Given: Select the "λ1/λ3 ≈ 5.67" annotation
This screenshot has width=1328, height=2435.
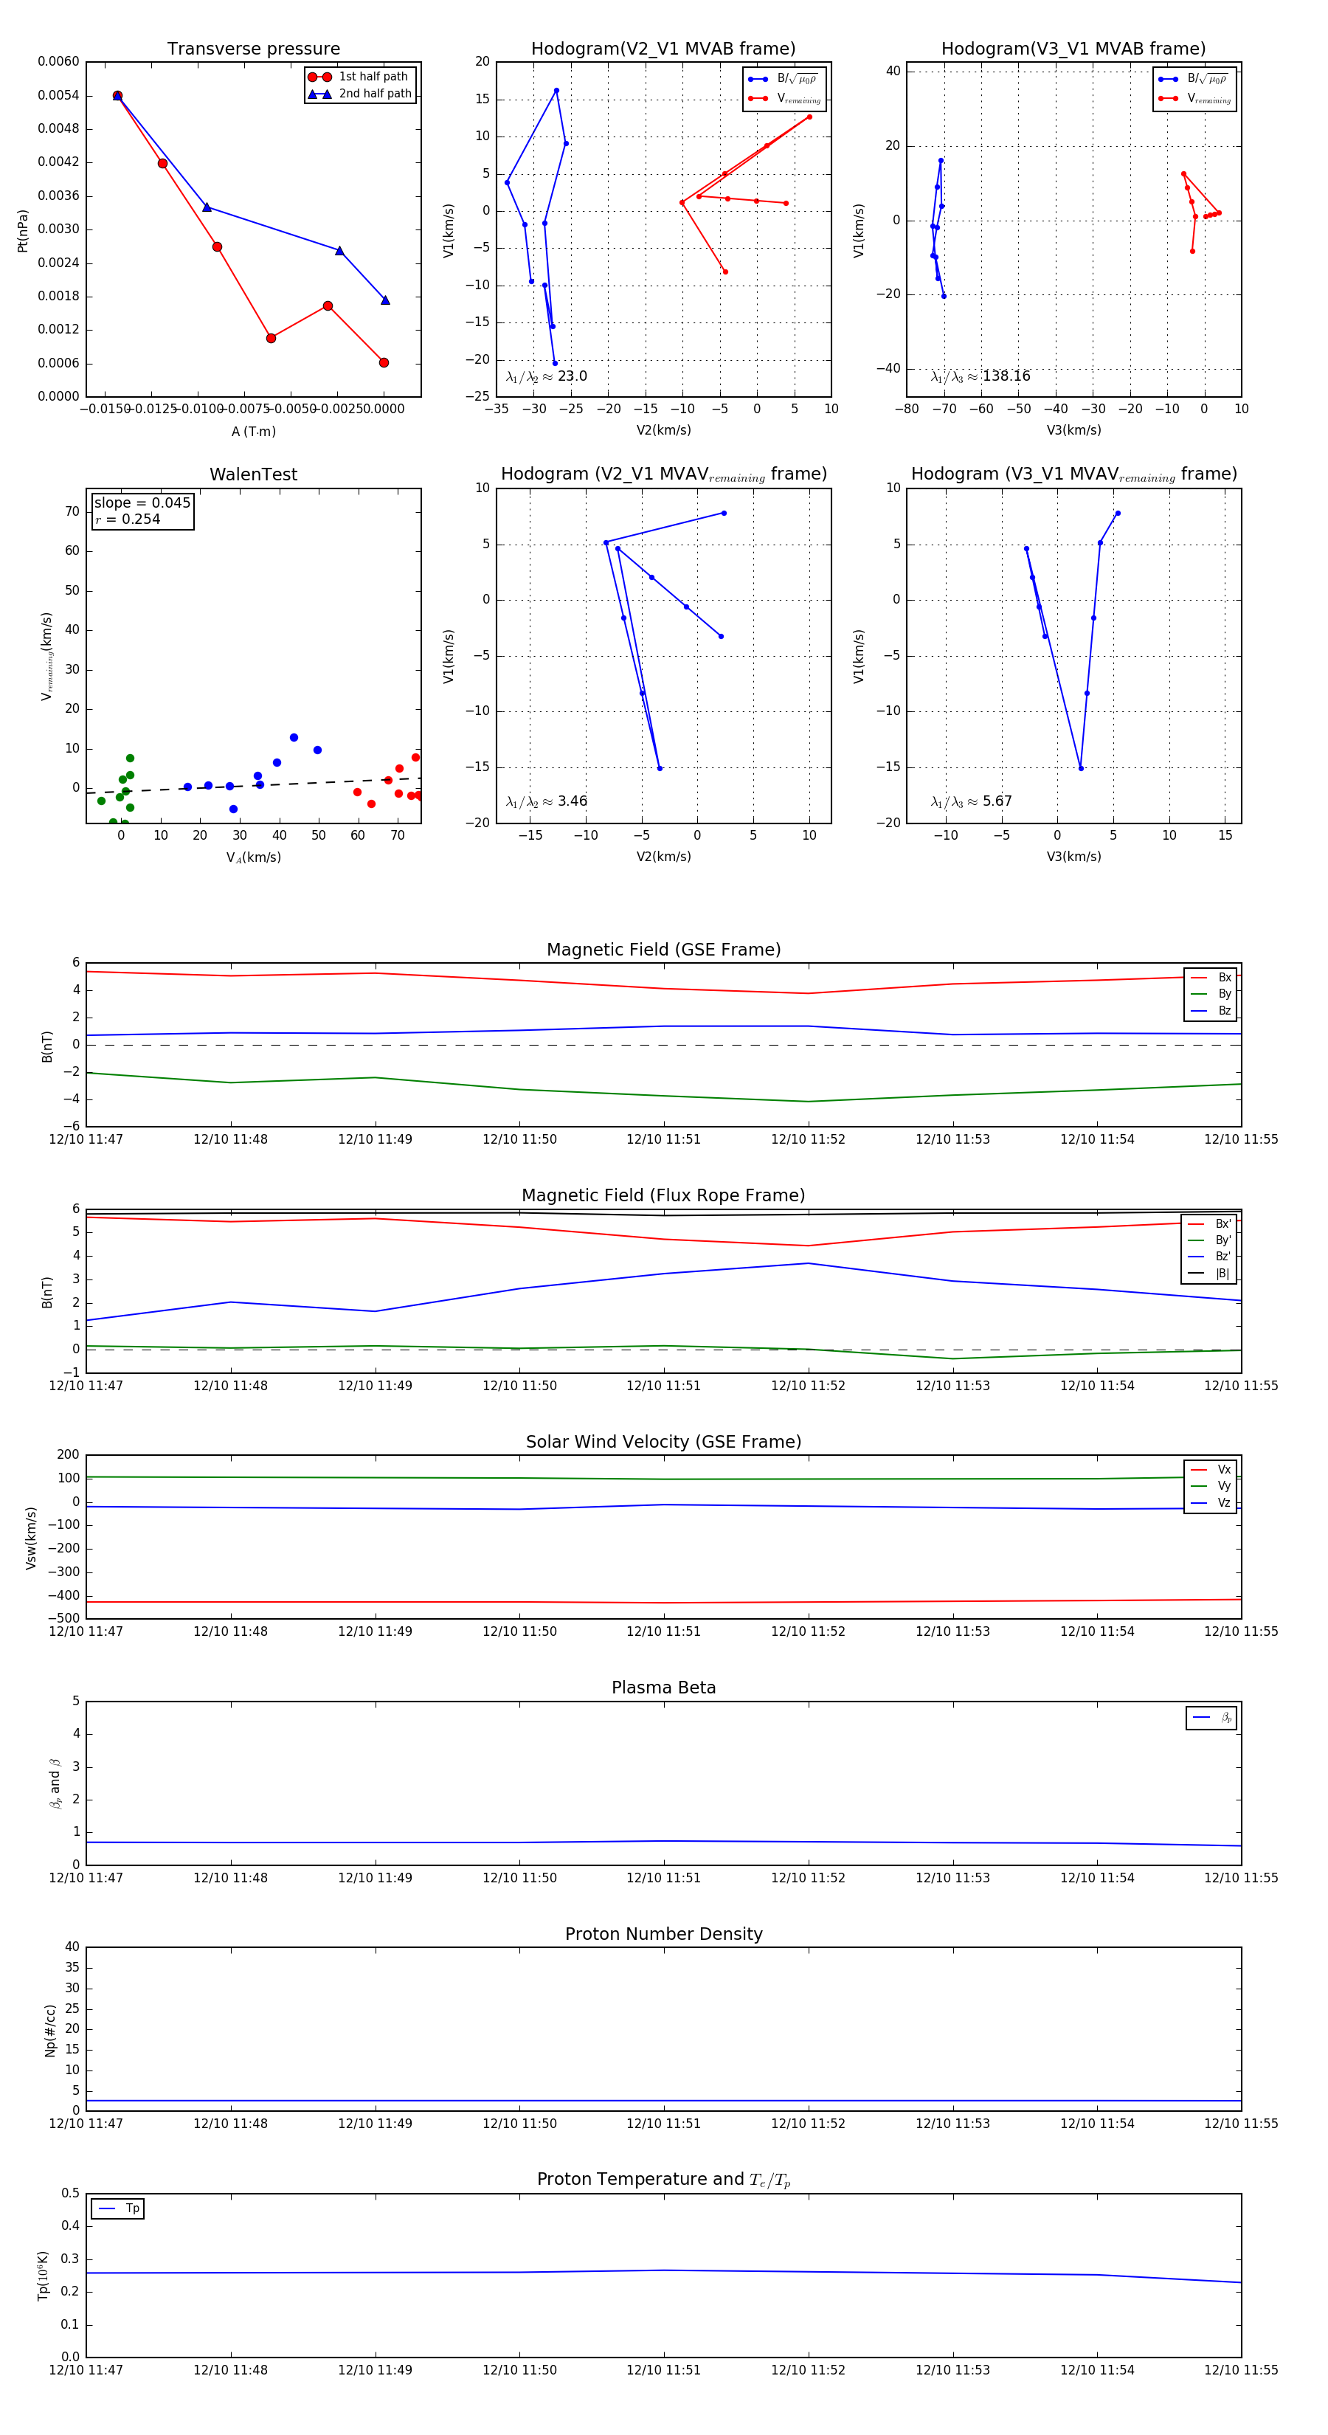Looking at the screenshot, I should pyautogui.click(x=972, y=801).
